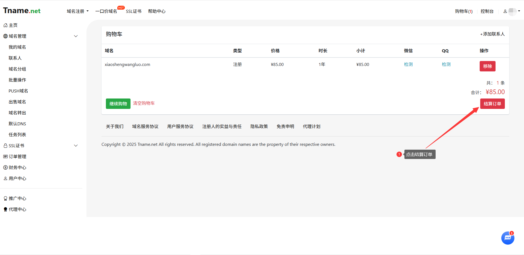Viewport: 524px width, 255px height.
Task: Remove the domain with the 移除 button
Action: (487, 66)
